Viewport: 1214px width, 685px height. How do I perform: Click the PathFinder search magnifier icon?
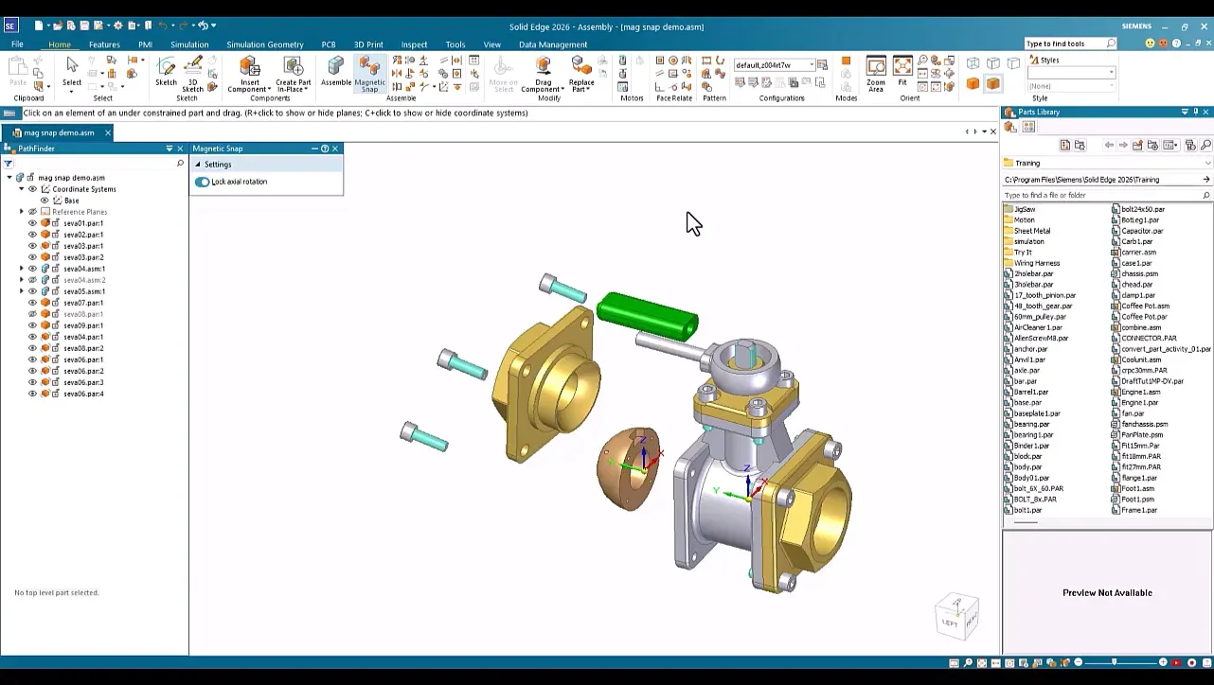tap(180, 163)
